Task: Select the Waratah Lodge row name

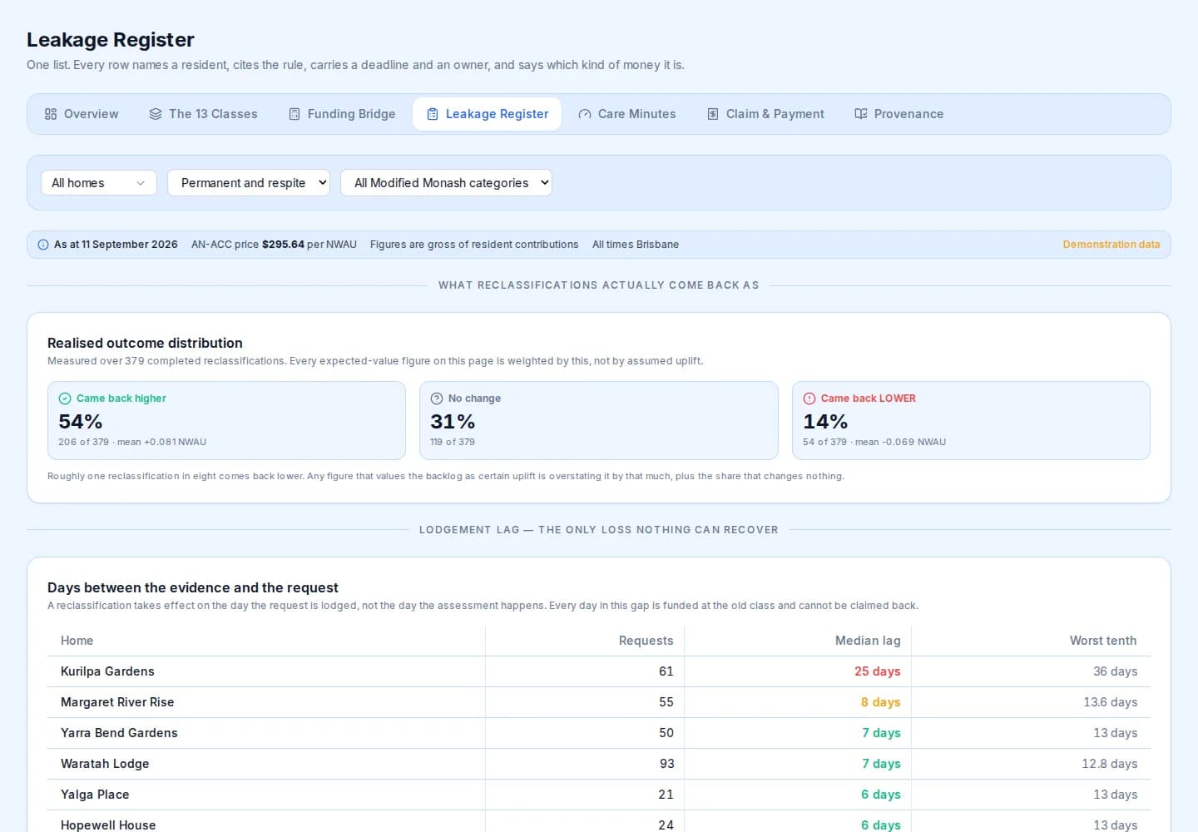Action: coord(105,764)
